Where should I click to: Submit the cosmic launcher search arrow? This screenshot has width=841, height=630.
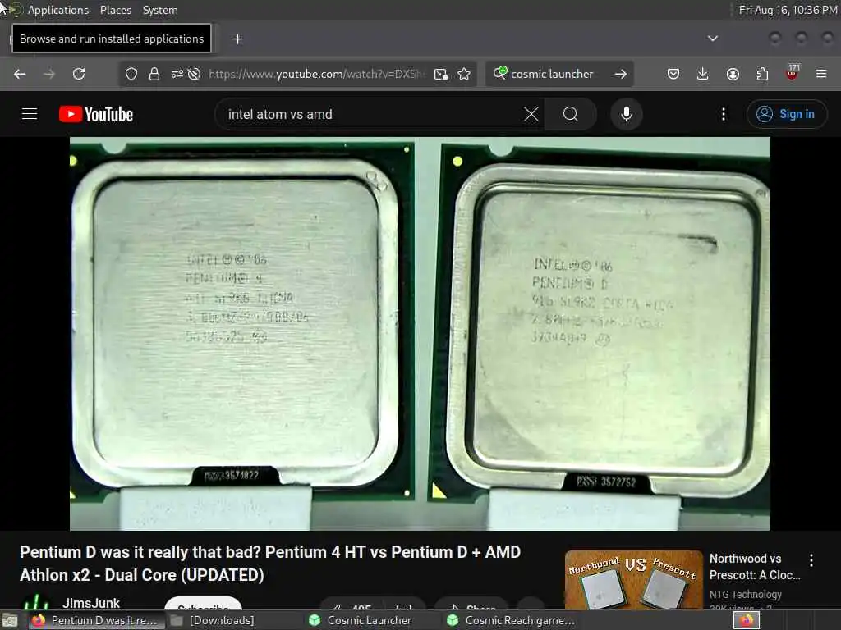click(621, 74)
